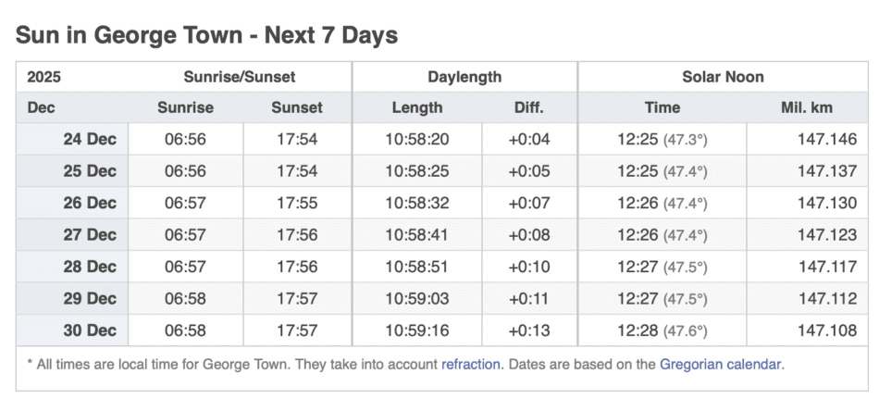879x411 pixels.
Task: Click the Sunrise column header
Action: click(185, 107)
